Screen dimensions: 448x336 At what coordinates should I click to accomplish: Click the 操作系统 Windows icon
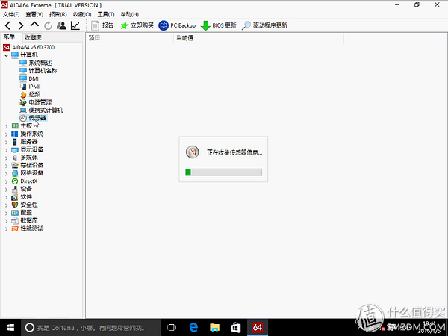[x=15, y=134]
